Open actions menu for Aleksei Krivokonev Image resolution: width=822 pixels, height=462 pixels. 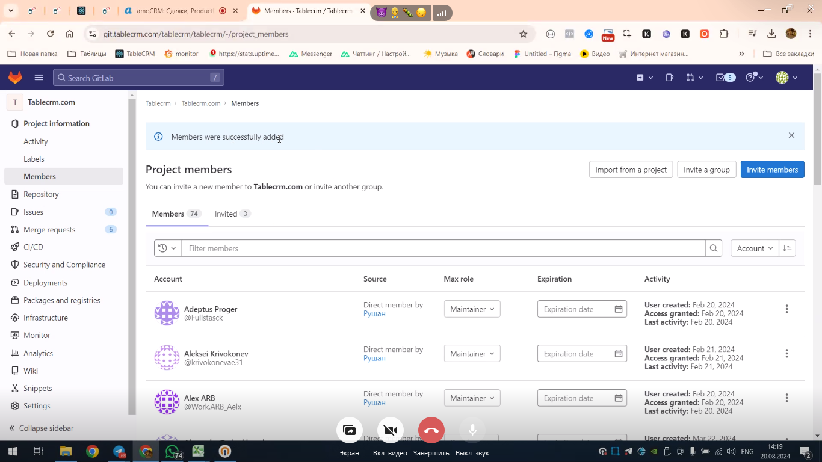(786, 354)
